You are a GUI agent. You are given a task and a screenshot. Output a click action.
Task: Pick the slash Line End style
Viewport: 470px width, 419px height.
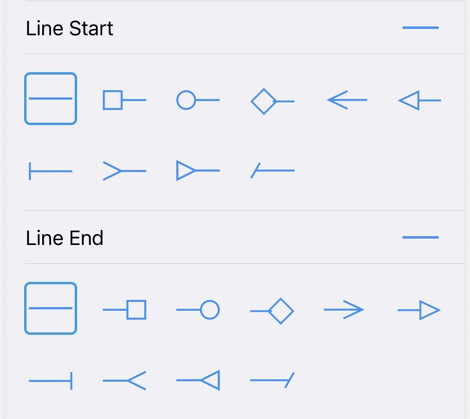click(x=272, y=380)
